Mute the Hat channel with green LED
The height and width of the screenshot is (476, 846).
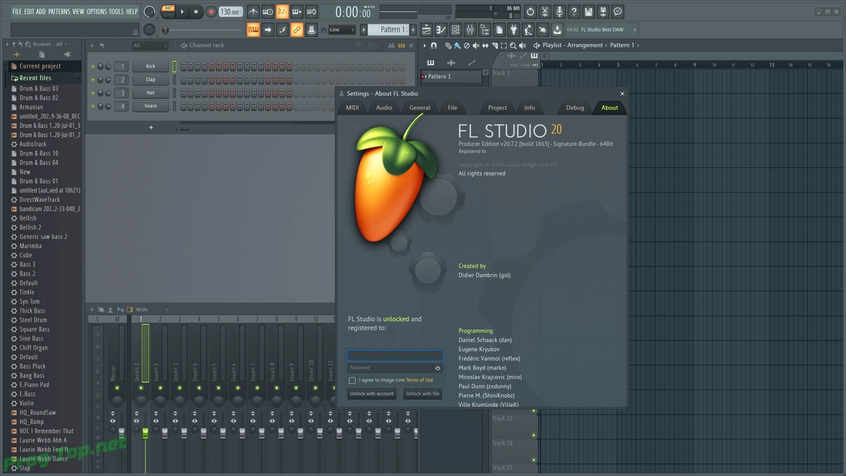click(x=92, y=92)
